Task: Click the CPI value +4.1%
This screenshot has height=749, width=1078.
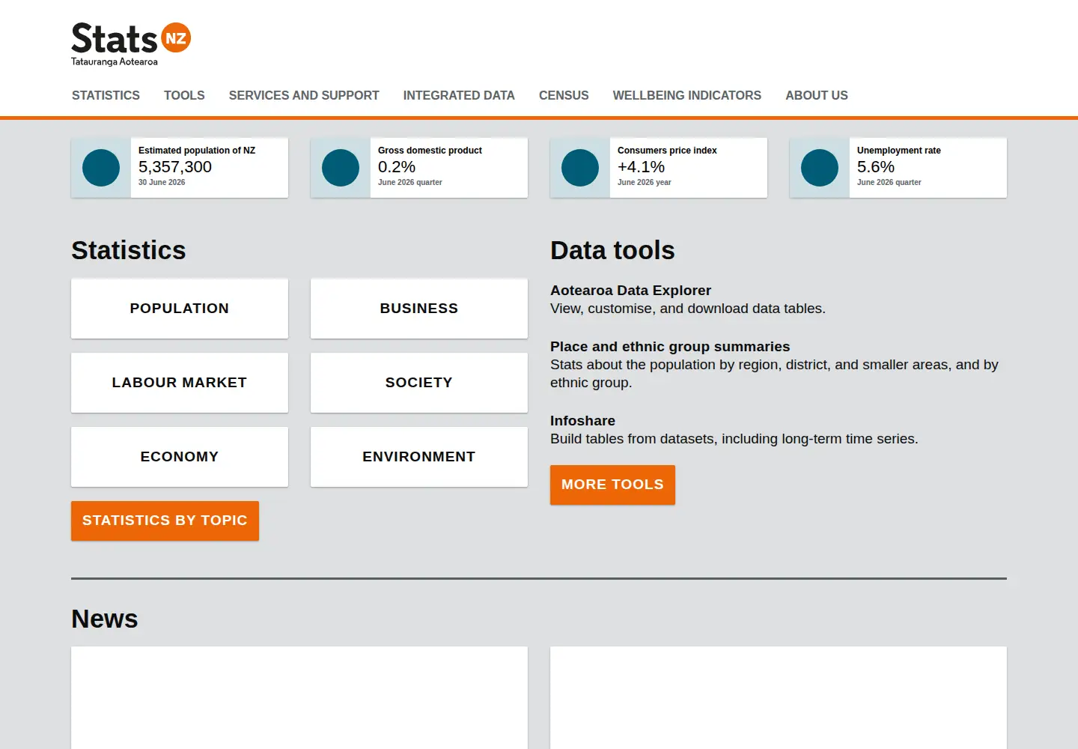Action: pyautogui.click(x=641, y=167)
